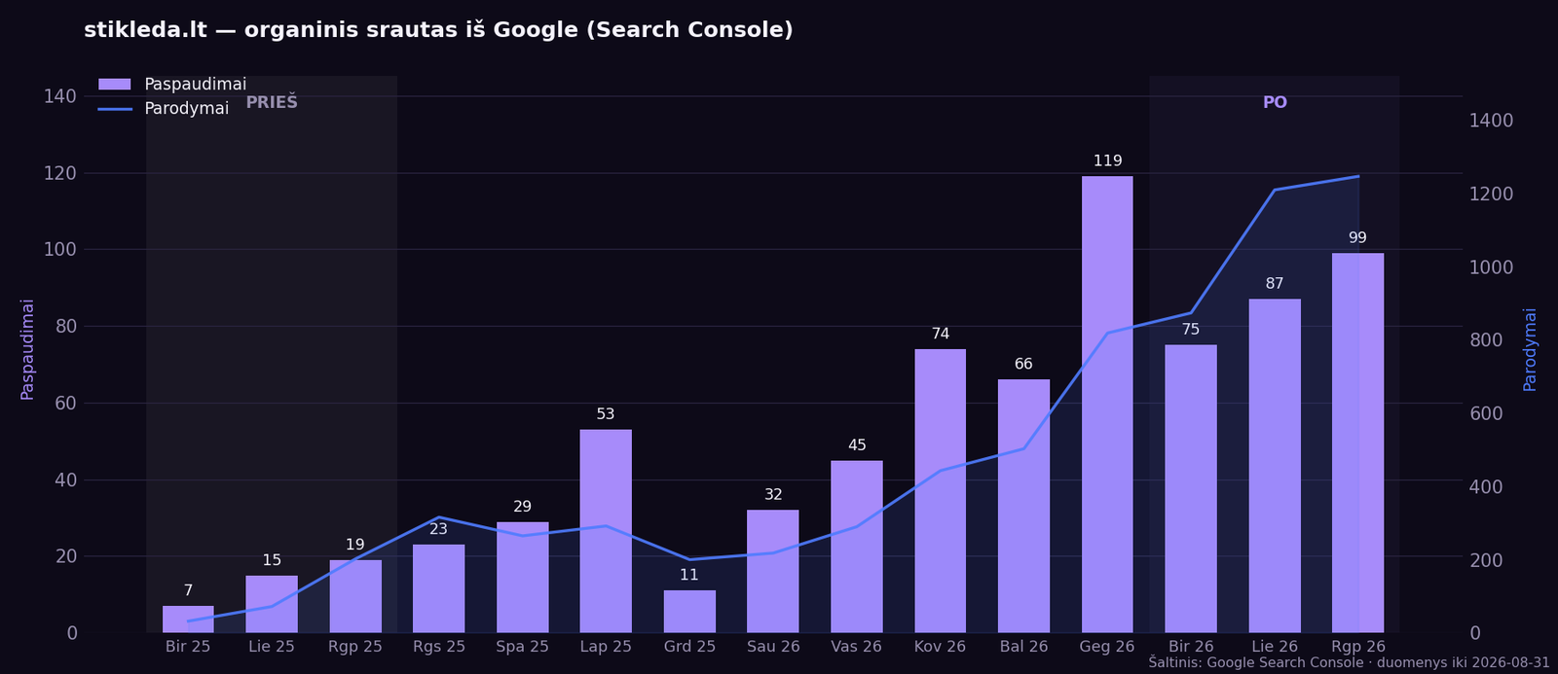Click the left axis tick 140
Viewport: 1558px width, 674px height.
click(60, 96)
